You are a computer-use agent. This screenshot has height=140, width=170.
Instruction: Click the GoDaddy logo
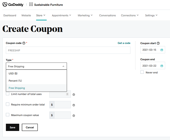(13, 5)
